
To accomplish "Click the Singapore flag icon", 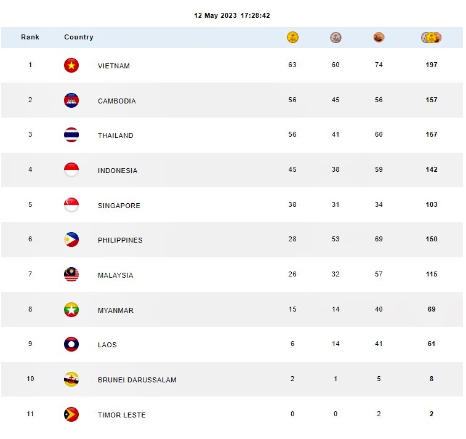I will 71,205.
